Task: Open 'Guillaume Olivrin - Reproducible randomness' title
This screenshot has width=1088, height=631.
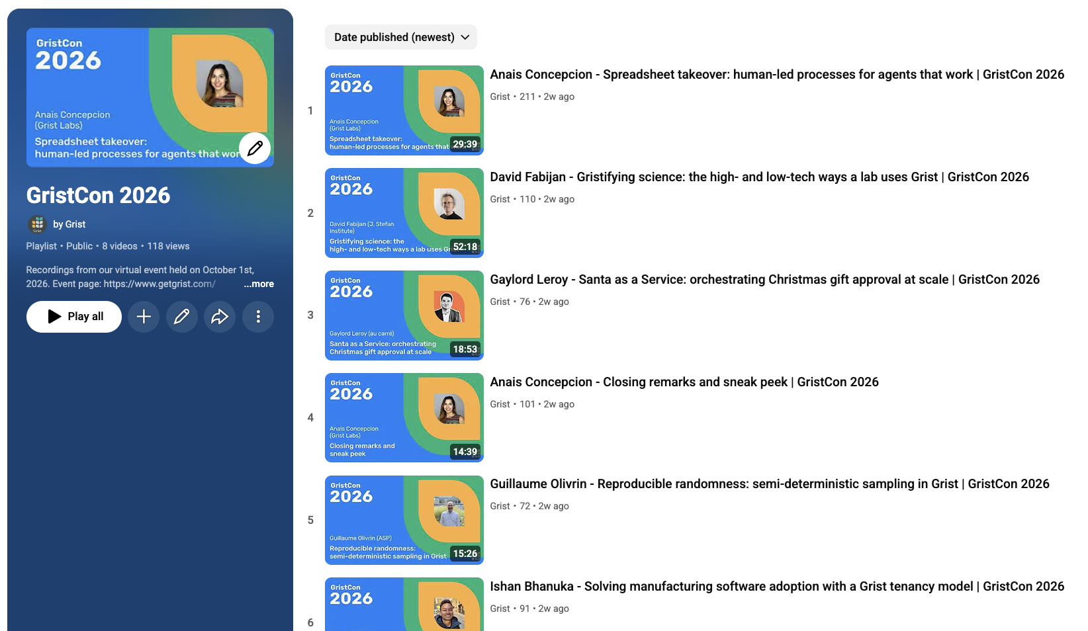Action: point(770,484)
